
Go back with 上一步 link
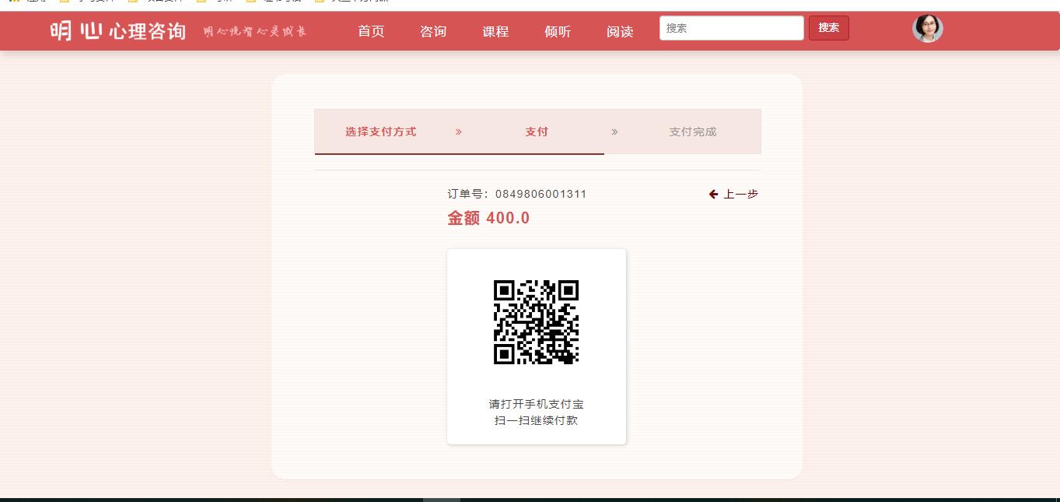[x=733, y=194]
